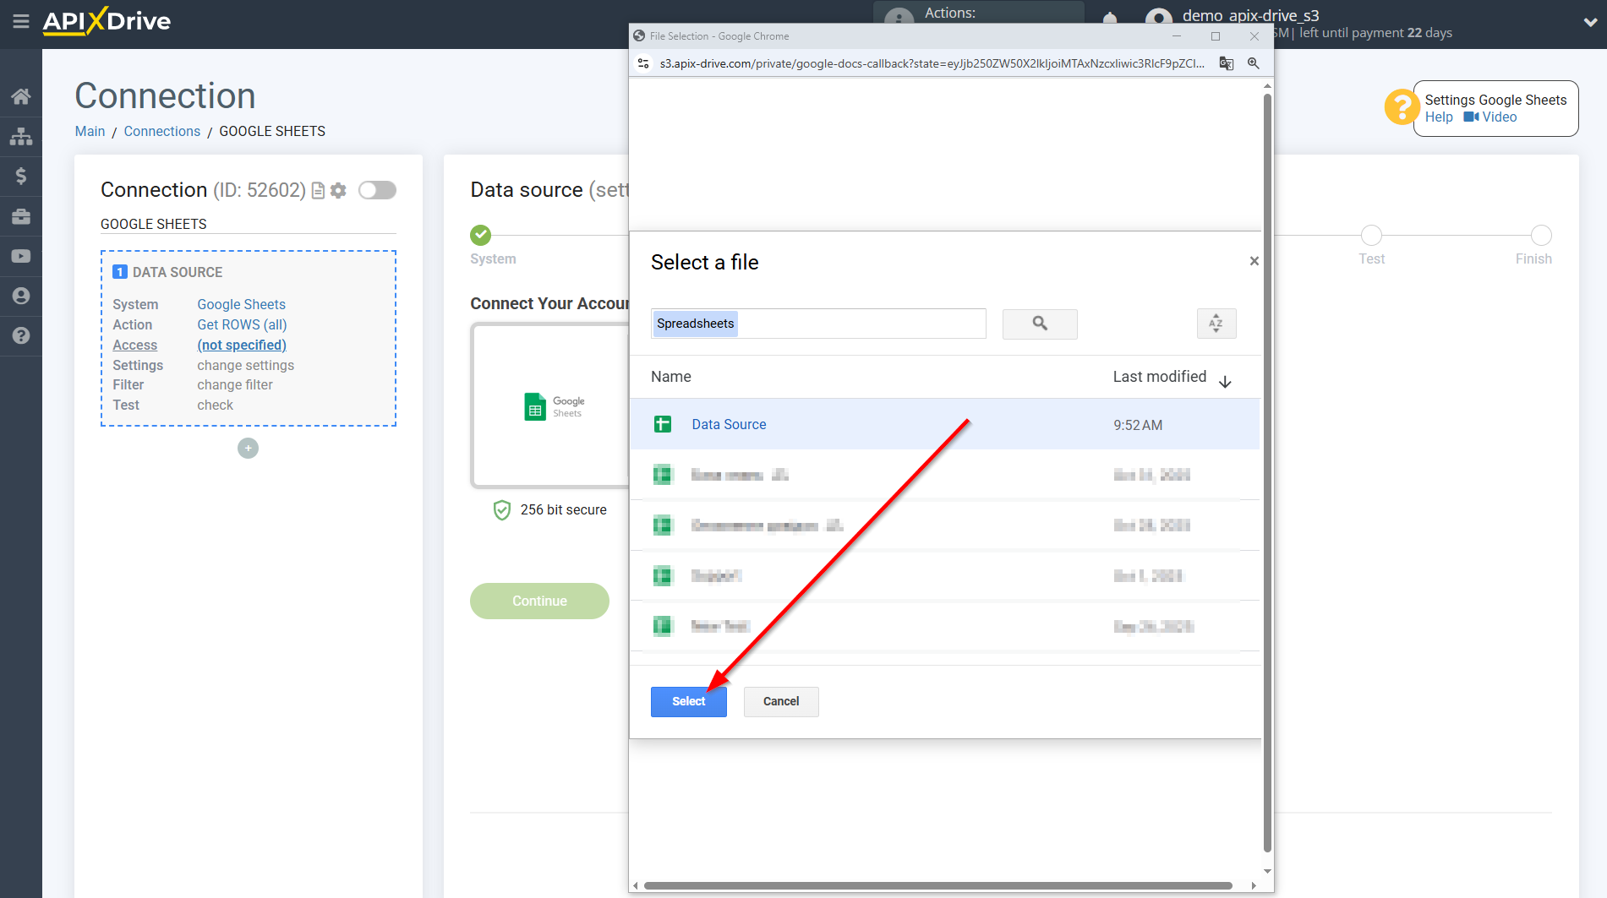The image size is (1607, 898).
Task: Click the Help question mark icon in sidebar
Action: [21, 336]
